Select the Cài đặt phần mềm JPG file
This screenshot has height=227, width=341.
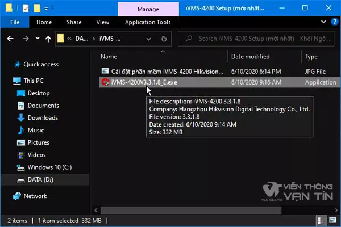pyautogui.click(x=219, y=72)
